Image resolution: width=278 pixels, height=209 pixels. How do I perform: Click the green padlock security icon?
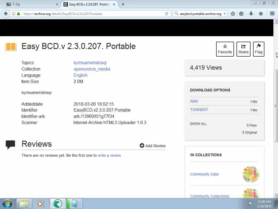pos(18,14)
